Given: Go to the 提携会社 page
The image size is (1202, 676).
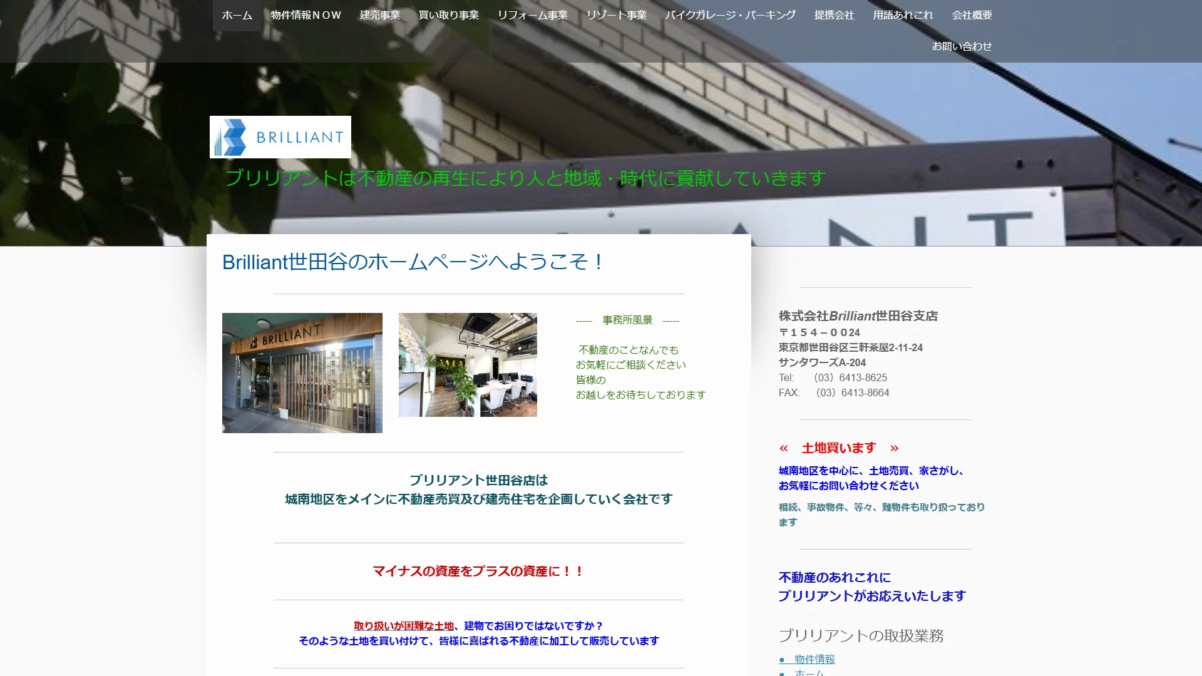Looking at the screenshot, I should 835,15.
